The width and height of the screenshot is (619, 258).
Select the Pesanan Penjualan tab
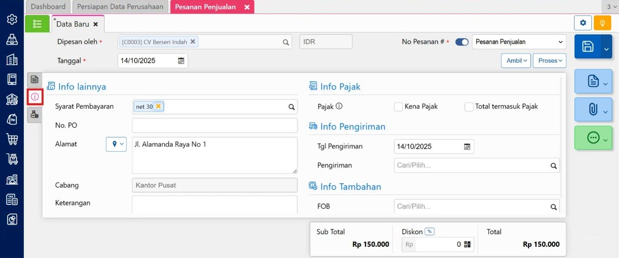pos(206,7)
